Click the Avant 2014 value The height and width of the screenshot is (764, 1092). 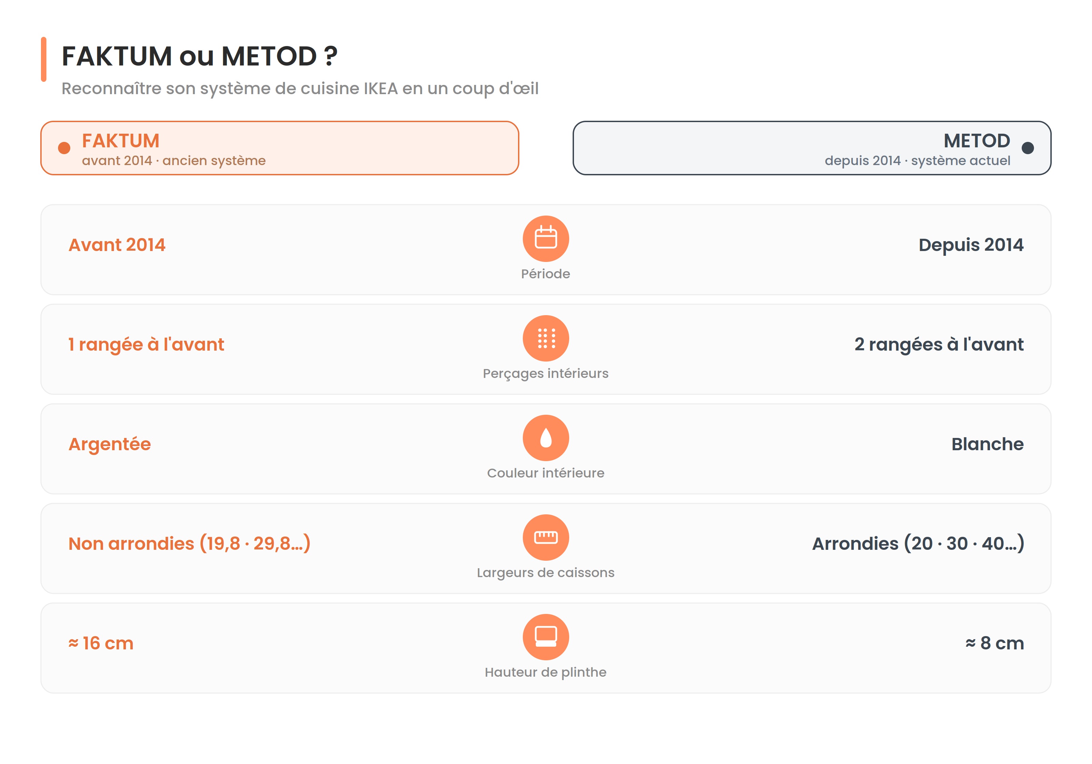point(117,245)
